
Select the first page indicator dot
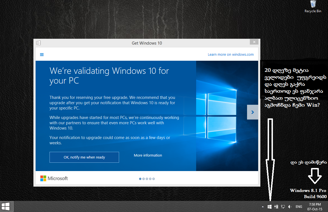click(140, 179)
